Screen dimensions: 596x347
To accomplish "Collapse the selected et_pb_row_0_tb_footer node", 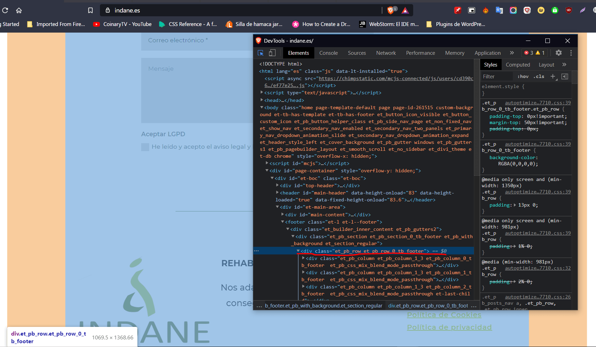I will coord(298,251).
